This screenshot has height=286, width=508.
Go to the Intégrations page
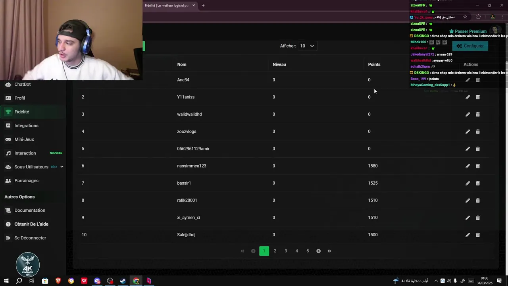tap(26, 126)
